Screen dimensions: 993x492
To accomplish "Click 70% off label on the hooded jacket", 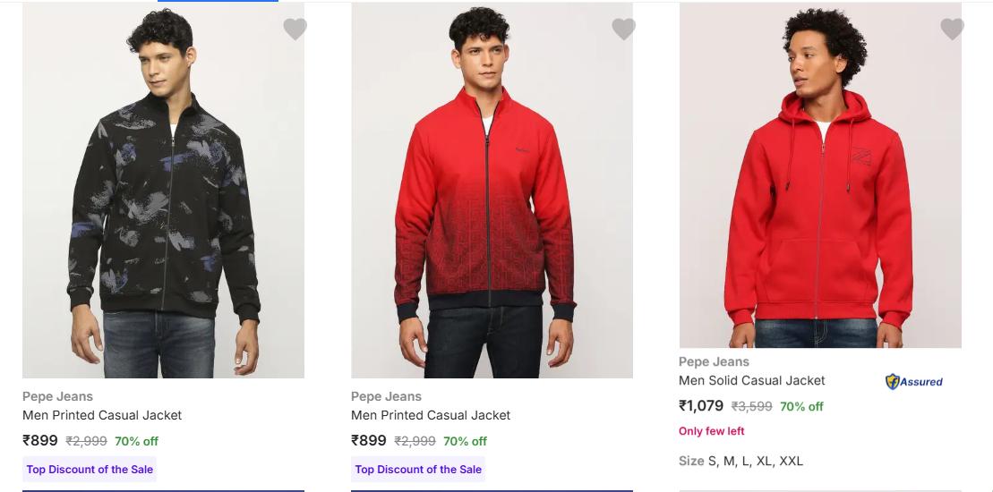I will click(x=801, y=406).
